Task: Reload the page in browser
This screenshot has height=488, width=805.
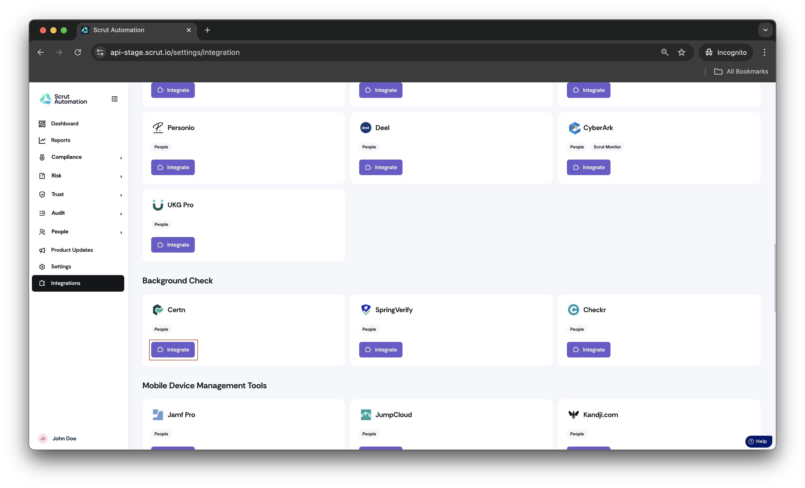Action: pyautogui.click(x=78, y=52)
